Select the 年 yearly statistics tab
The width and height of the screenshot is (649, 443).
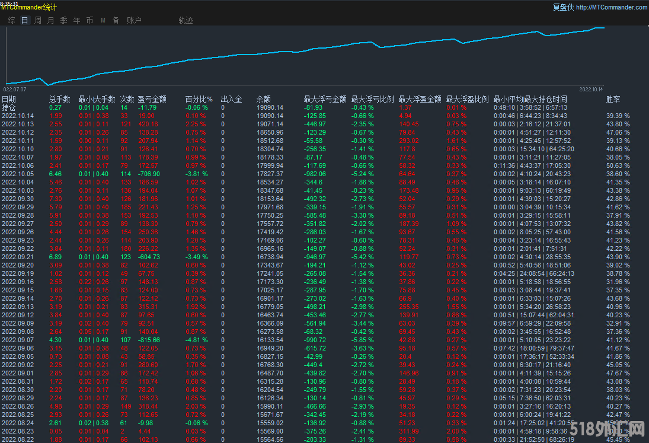click(76, 20)
